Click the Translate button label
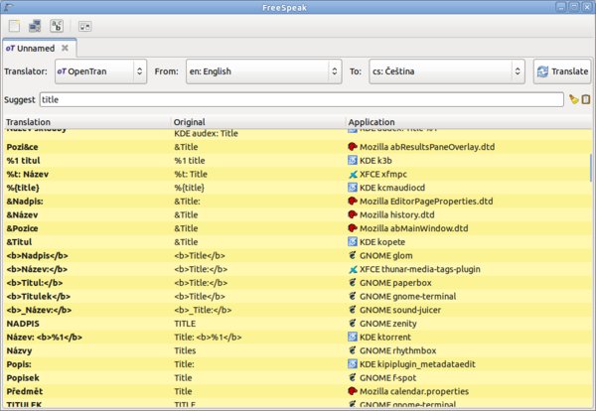 (569, 71)
